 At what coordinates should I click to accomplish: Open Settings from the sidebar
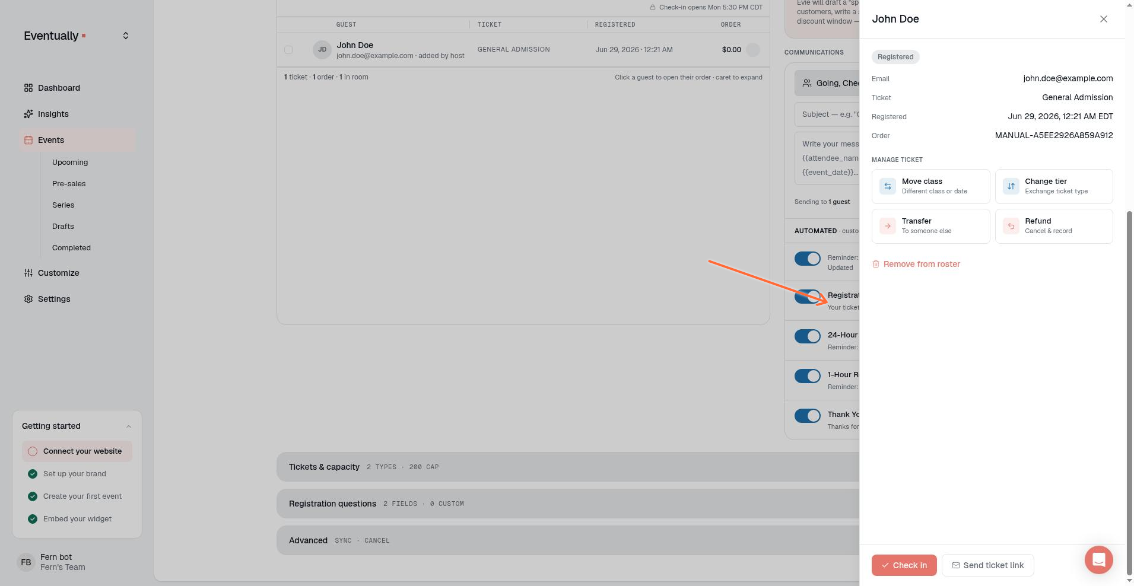(x=77, y=299)
